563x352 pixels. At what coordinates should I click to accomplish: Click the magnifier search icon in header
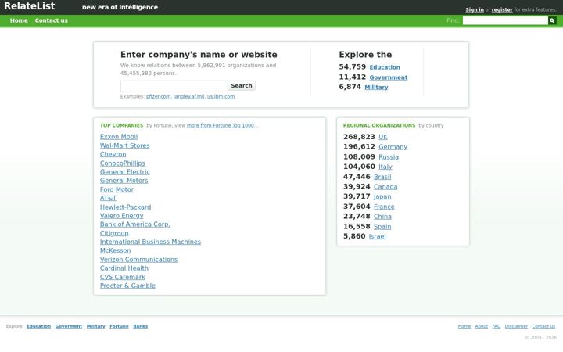(x=552, y=21)
